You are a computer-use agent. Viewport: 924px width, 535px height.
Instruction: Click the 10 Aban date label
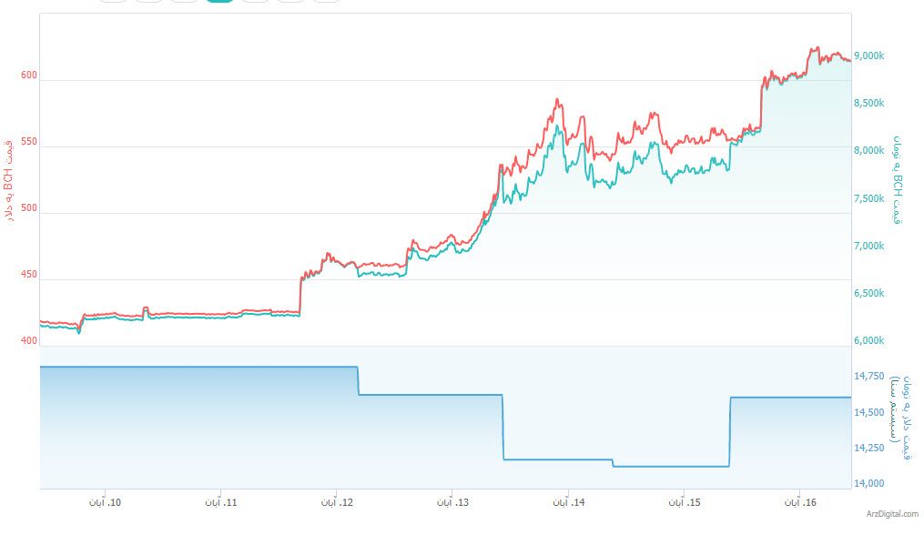[x=107, y=502]
